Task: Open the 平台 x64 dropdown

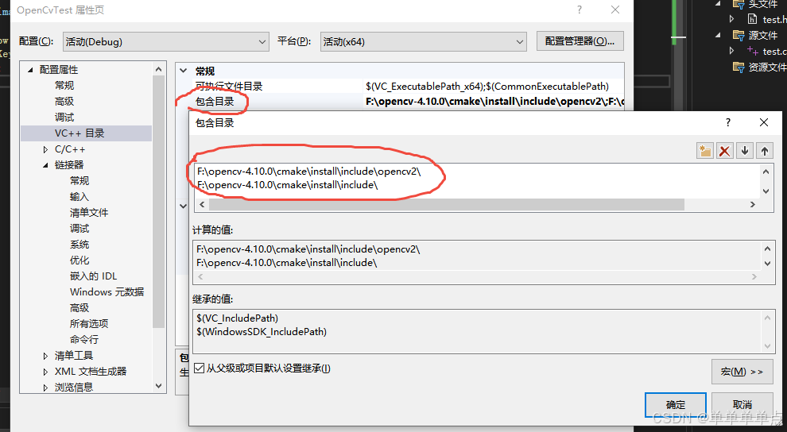Action: click(x=424, y=41)
